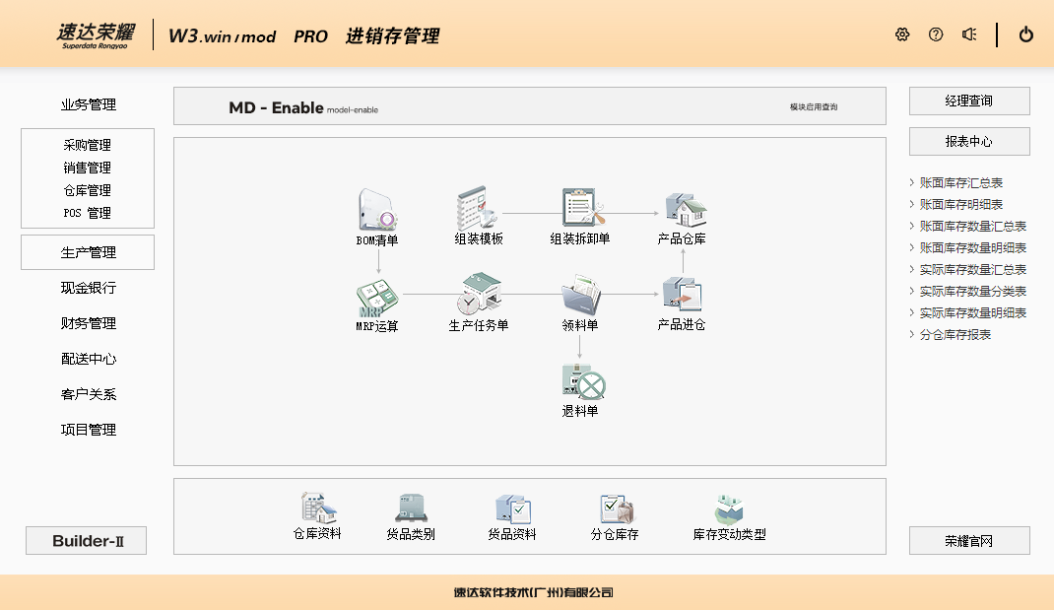1054x610 pixels.
Task: Open 组装模板 assembly template icon
Action: tap(479, 210)
